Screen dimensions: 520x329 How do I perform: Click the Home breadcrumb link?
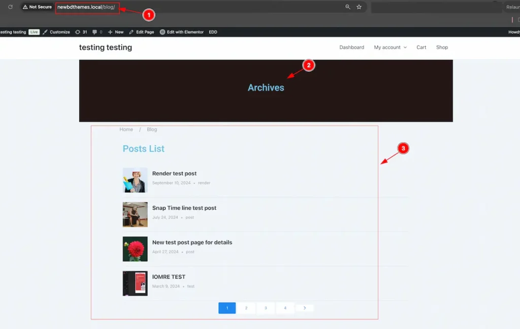pyautogui.click(x=126, y=129)
